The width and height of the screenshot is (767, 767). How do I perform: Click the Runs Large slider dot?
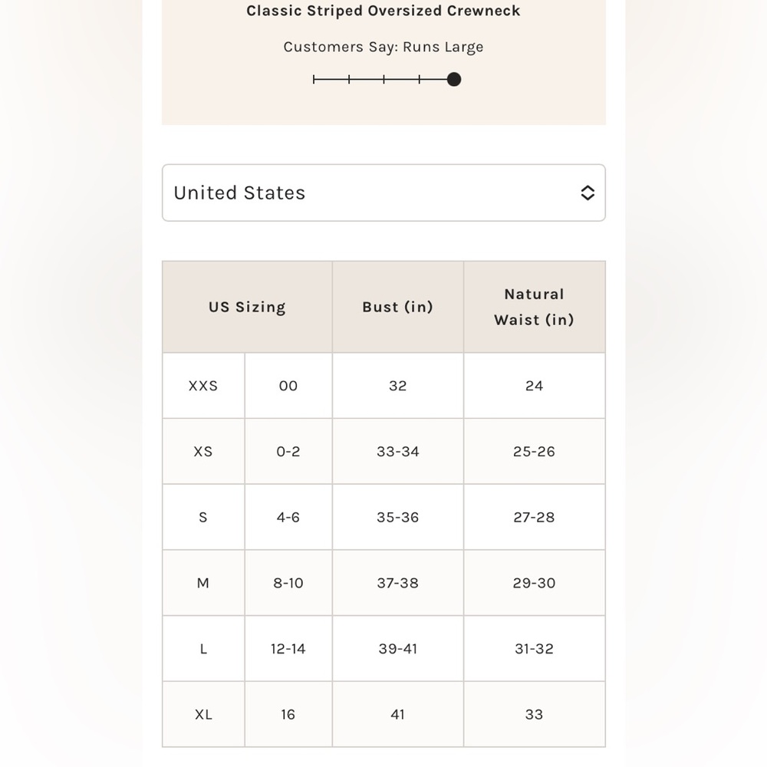click(x=454, y=79)
